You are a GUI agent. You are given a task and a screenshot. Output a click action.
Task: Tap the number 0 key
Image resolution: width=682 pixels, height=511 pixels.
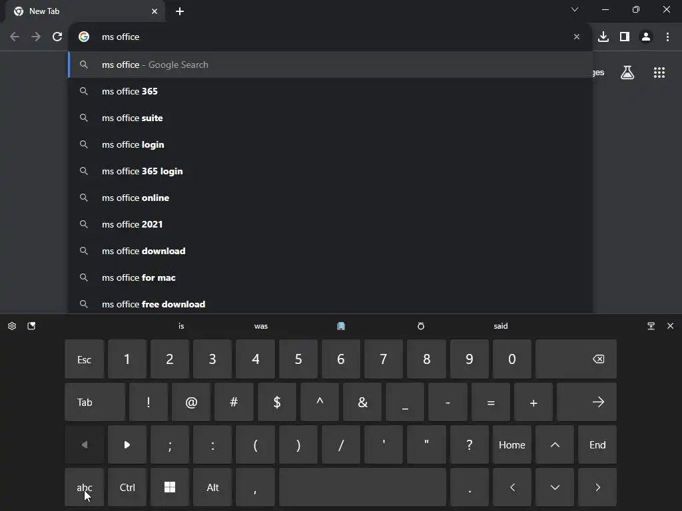[512, 359]
